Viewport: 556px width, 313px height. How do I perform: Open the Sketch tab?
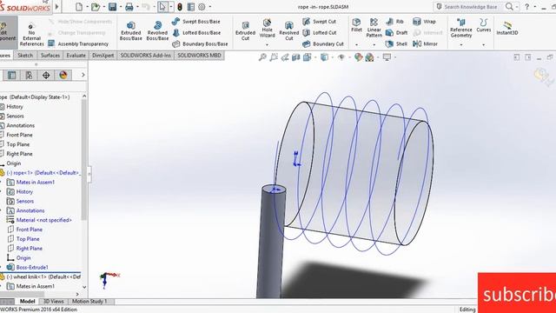[x=25, y=56]
